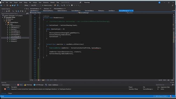
Task: Open the File menu
Action: (3, 2)
